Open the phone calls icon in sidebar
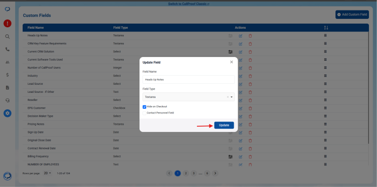Image resolution: width=377 pixels, height=187 pixels. (8, 49)
